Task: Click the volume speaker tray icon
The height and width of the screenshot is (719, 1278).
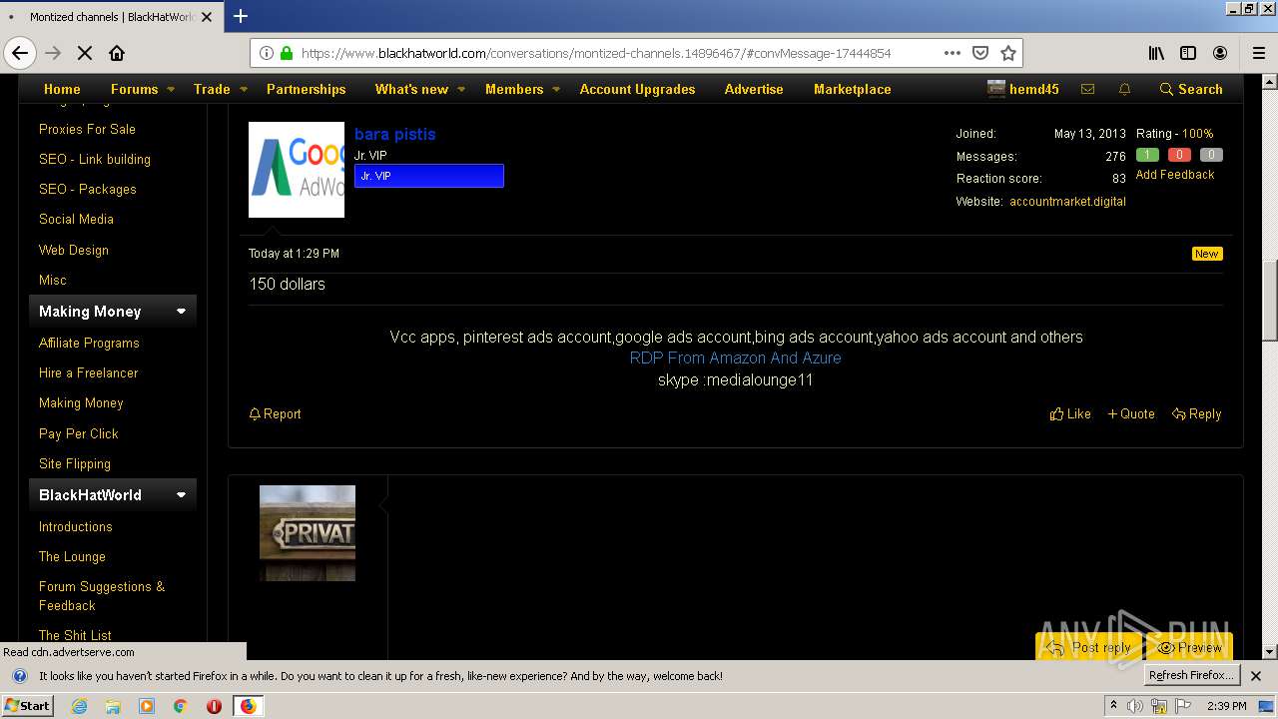Action: click(x=1135, y=706)
